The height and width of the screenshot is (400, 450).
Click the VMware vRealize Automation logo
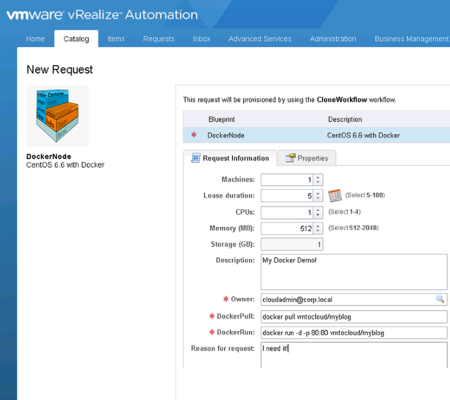102,15
